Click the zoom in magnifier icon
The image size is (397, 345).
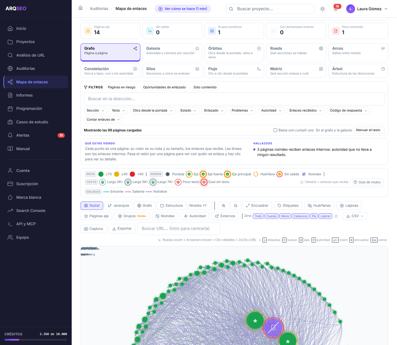click(x=224, y=206)
